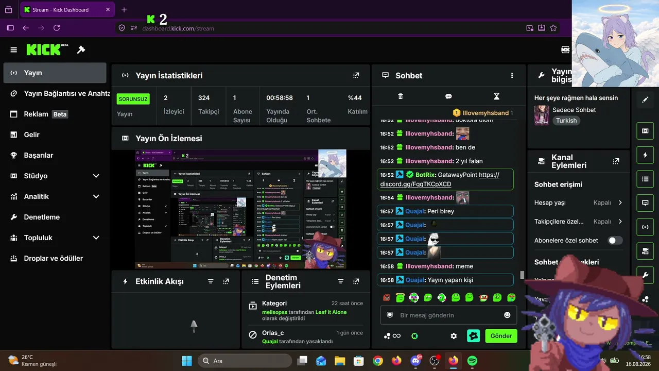
Task: Pop out the Kanal Eylemleri panel
Action: pyautogui.click(x=616, y=161)
